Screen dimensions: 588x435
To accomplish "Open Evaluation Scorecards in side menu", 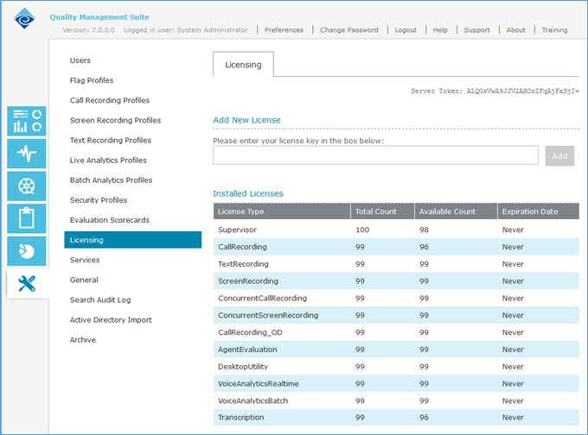I will 109,220.
